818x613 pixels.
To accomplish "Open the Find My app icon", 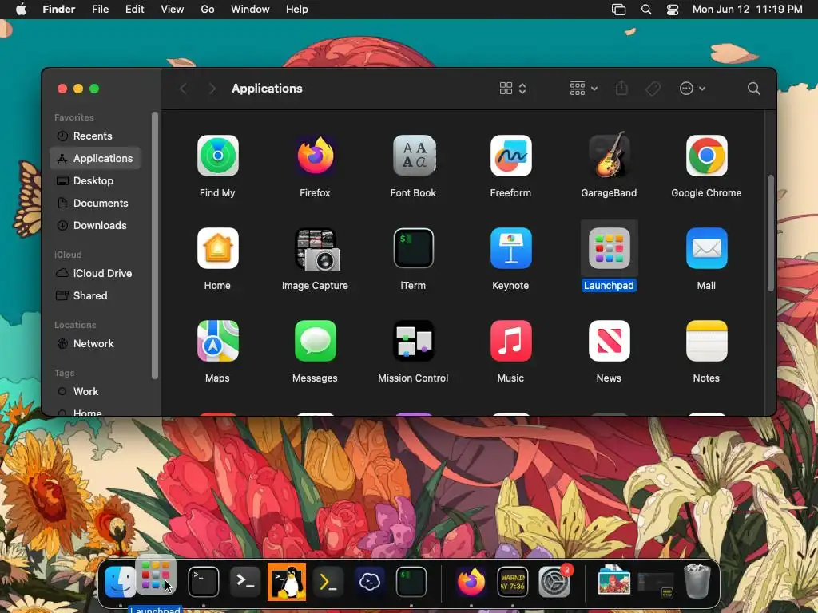I will tap(217, 156).
